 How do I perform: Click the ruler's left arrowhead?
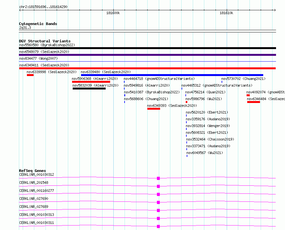pos(20,10)
